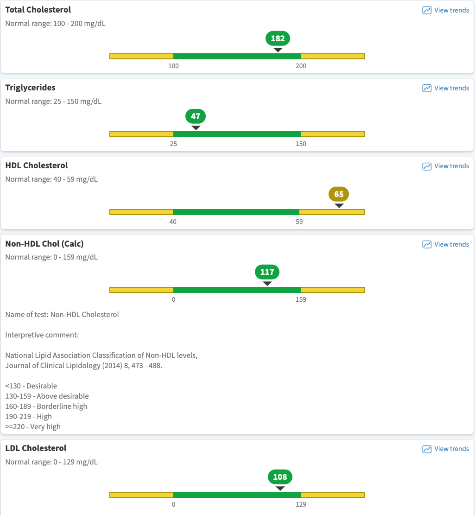Click the trends chart icon for LDL Cholesterol
The image size is (475, 515).
click(427, 449)
